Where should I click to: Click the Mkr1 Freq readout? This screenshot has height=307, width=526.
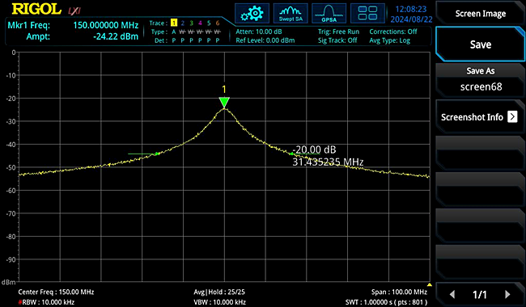pos(73,25)
